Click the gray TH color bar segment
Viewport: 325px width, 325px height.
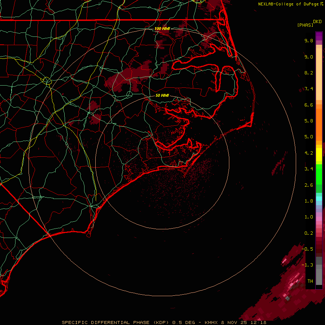(319, 278)
